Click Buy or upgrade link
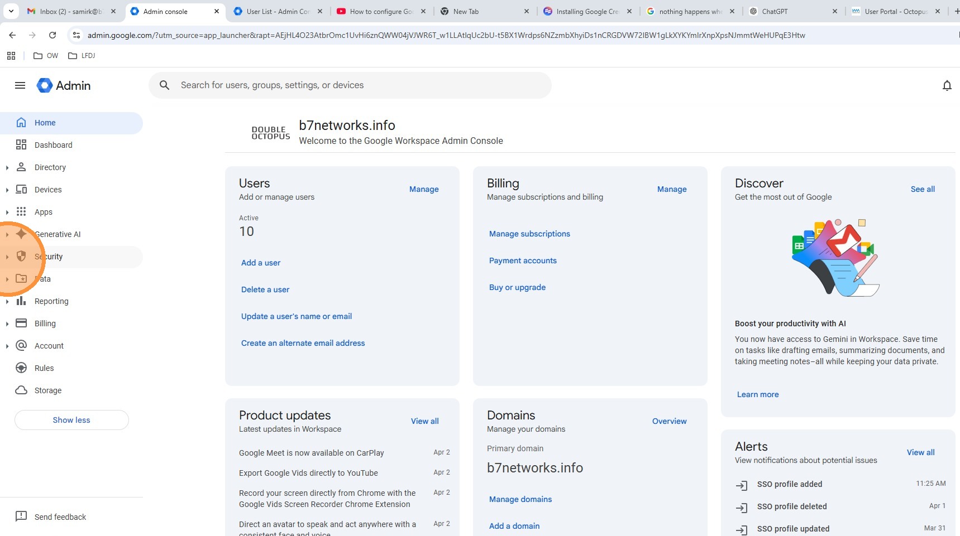 pos(517,287)
